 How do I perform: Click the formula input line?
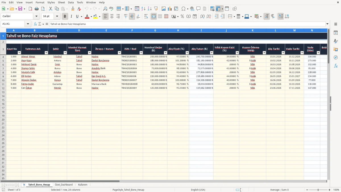(187, 24)
